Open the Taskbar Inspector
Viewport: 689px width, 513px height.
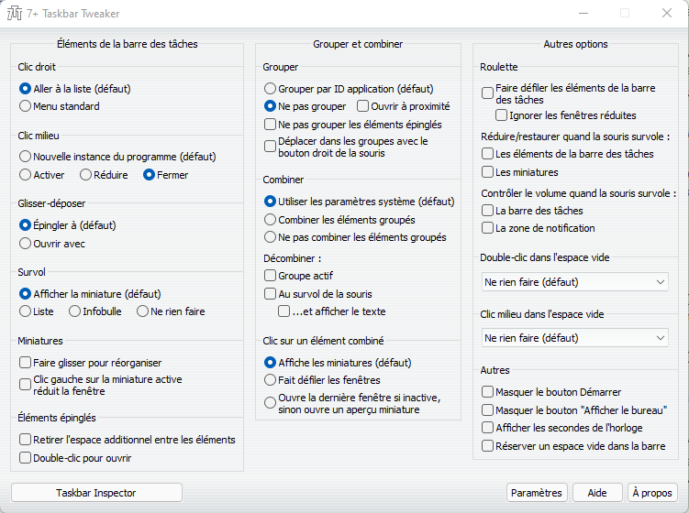96,493
